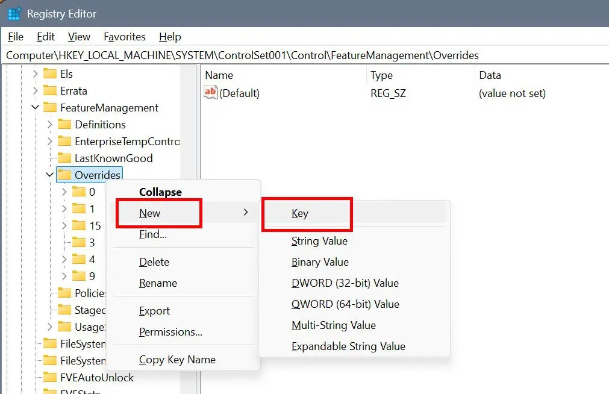Screen dimensions: 609x394
Task: Expand subkey 9 under Overrides
Action: pos(64,276)
